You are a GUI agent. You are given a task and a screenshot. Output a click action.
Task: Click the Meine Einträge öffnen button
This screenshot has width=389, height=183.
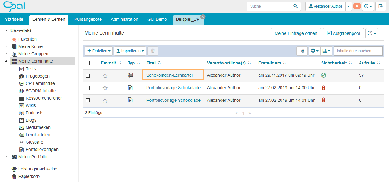tap(296, 33)
